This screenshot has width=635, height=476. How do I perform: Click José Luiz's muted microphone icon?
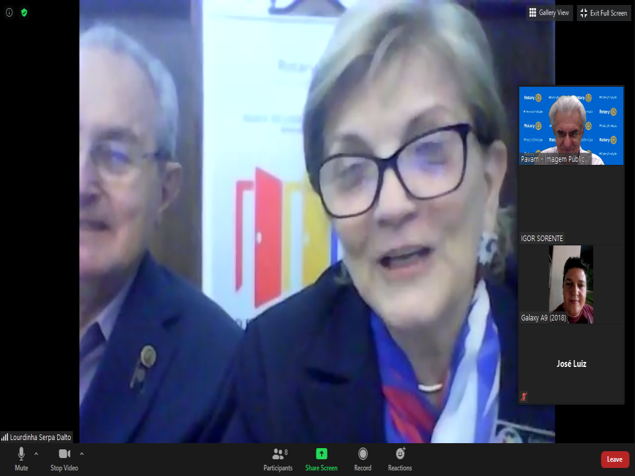(525, 397)
